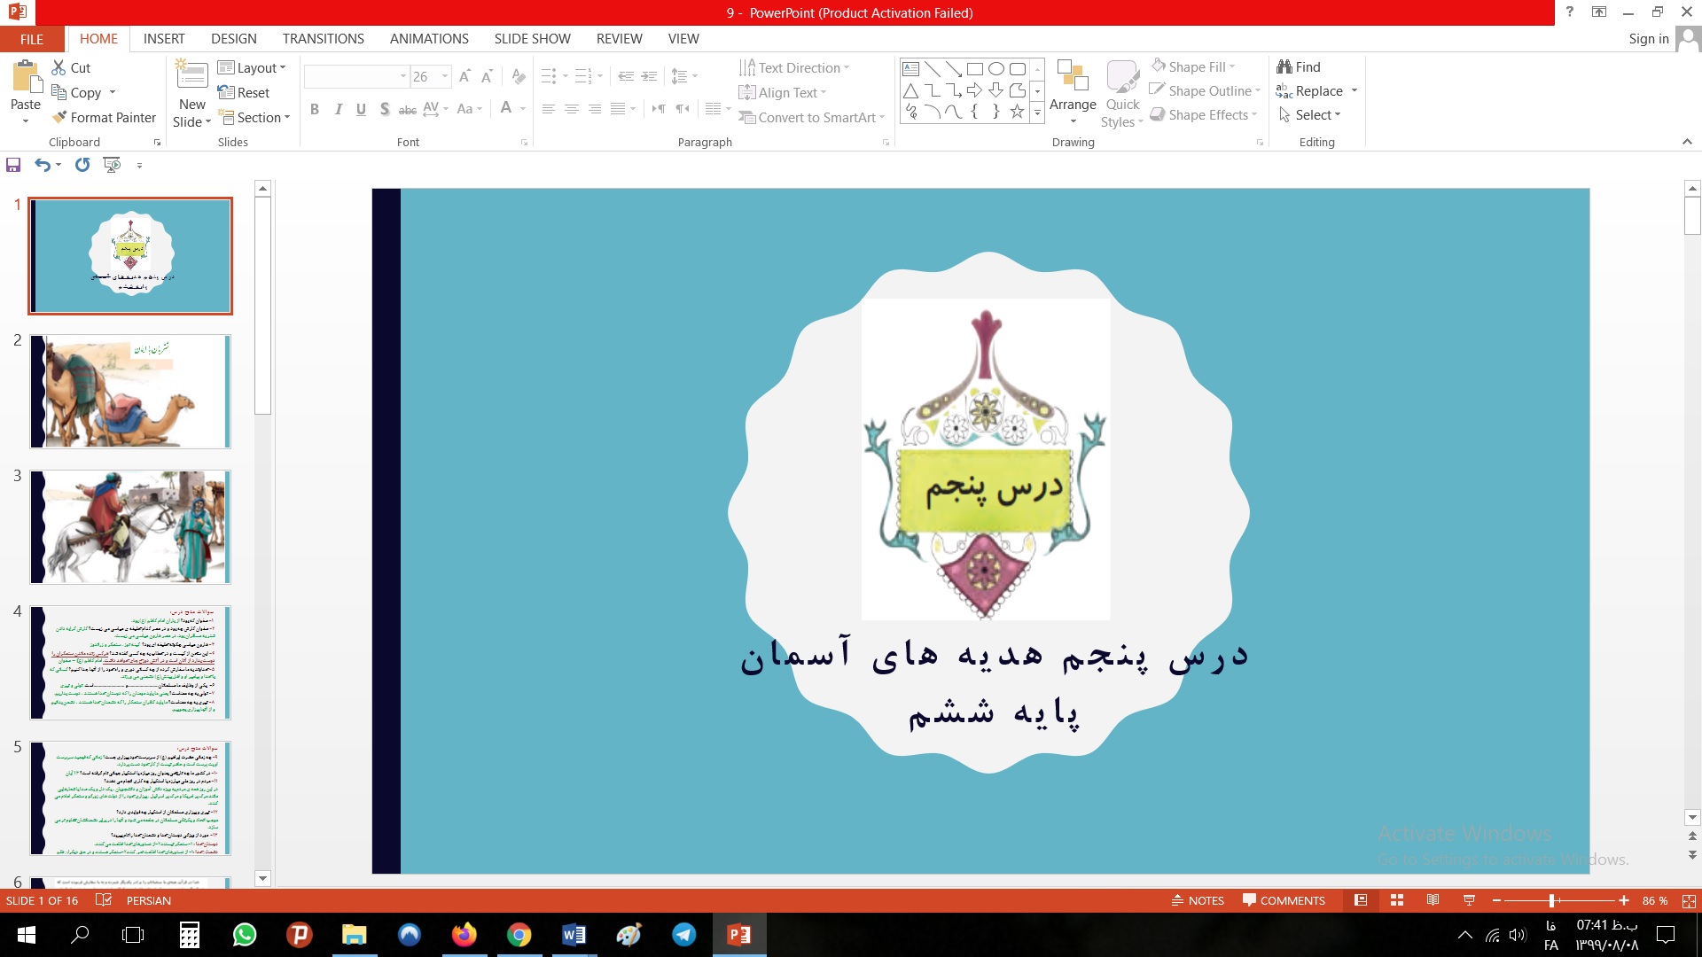Open the TRANSITIONS ribbon tab

coord(323,39)
